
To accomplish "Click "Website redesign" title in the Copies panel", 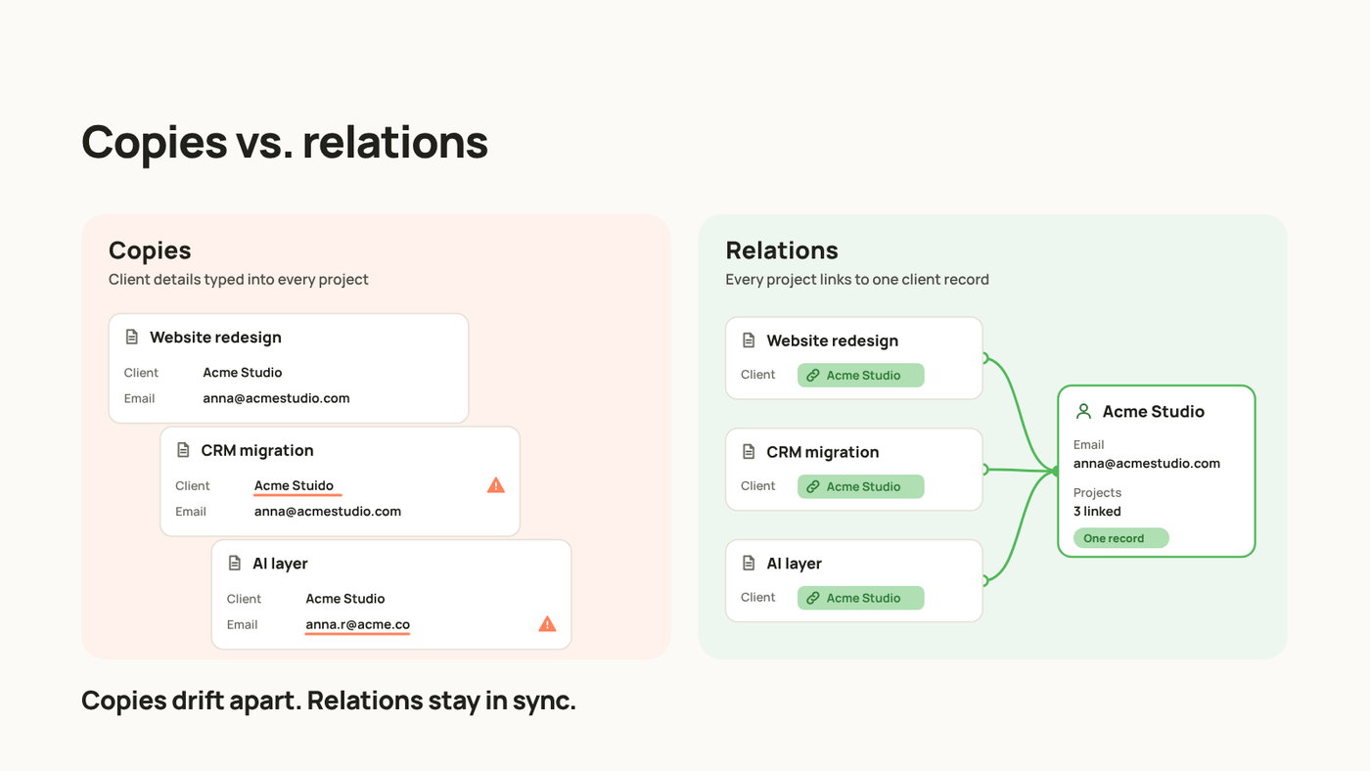I will pyautogui.click(x=215, y=338).
